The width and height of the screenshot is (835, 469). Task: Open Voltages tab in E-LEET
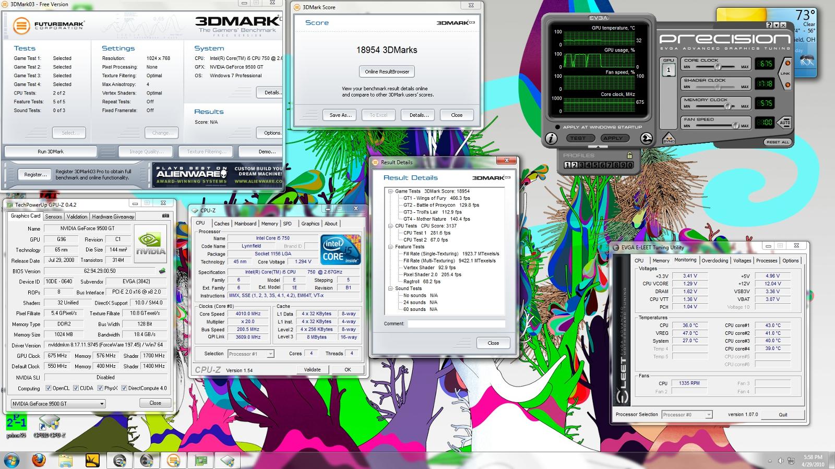(742, 260)
